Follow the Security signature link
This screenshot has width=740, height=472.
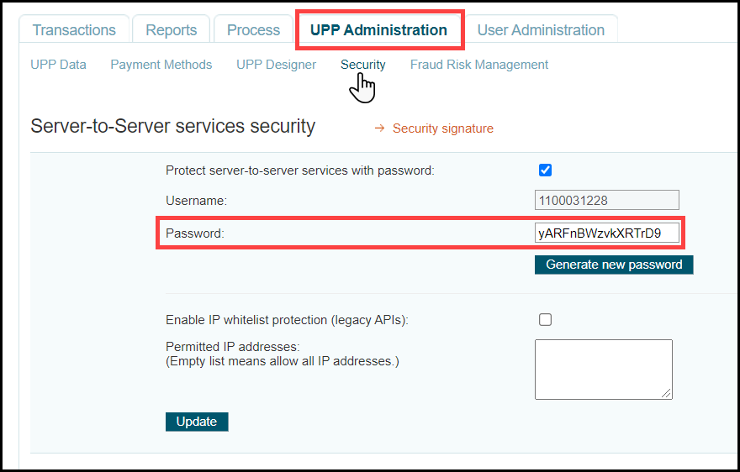[x=443, y=128]
